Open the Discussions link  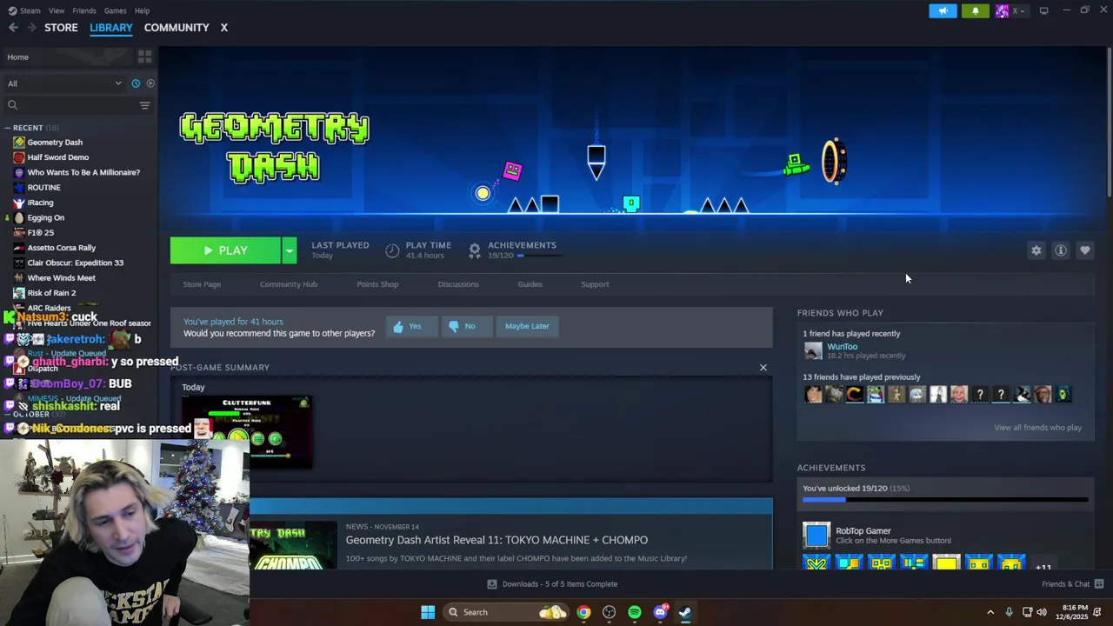pos(458,284)
